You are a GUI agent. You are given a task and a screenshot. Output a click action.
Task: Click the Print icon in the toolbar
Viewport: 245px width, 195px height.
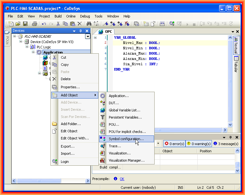35,24
